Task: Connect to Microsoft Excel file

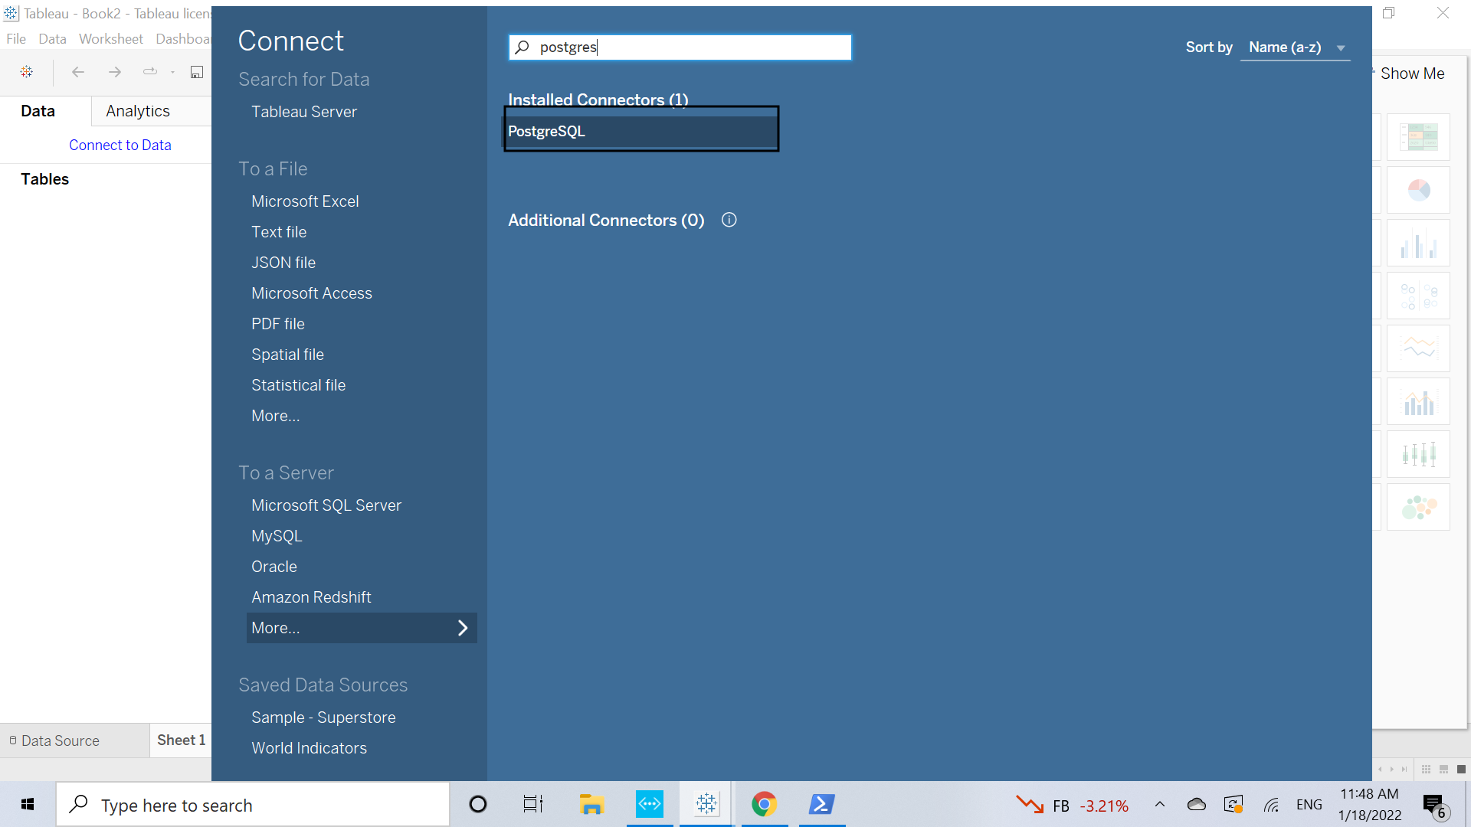Action: coord(305,201)
